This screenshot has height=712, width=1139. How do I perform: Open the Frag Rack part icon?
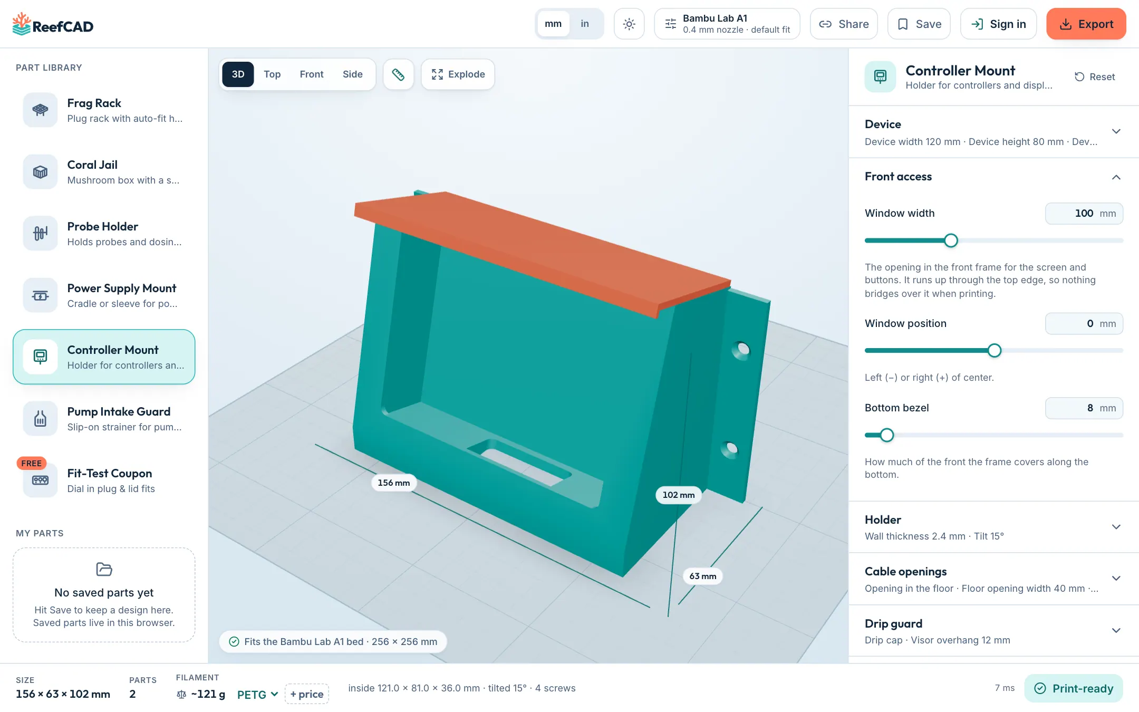pos(40,110)
